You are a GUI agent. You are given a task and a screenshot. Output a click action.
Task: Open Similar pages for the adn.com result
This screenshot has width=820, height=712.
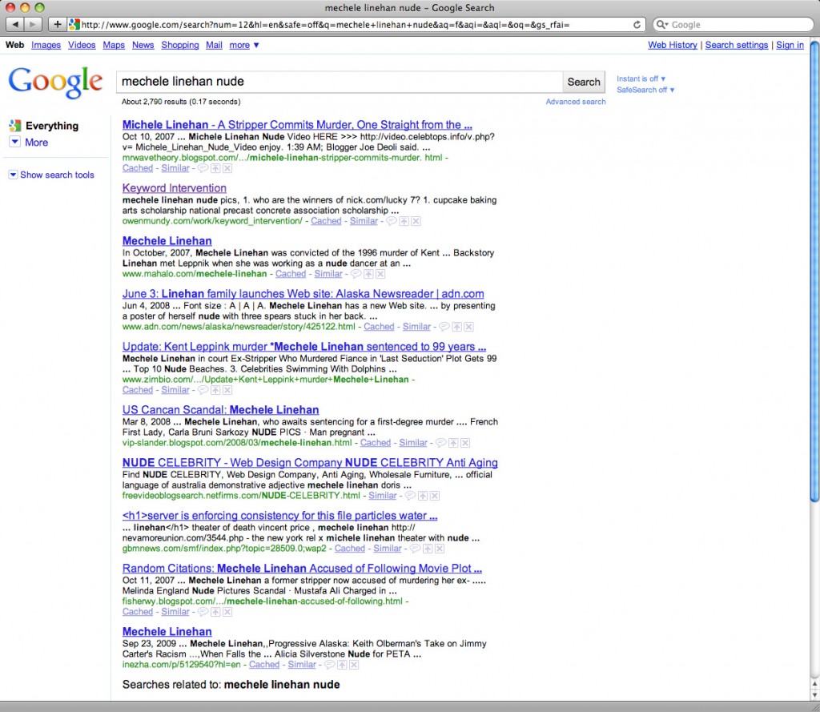(416, 327)
